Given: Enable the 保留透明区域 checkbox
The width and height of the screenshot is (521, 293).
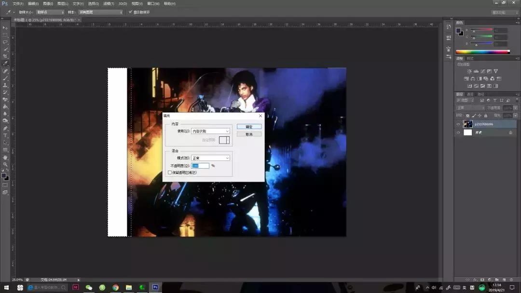Looking at the screenshot, I should click(170, 172).
